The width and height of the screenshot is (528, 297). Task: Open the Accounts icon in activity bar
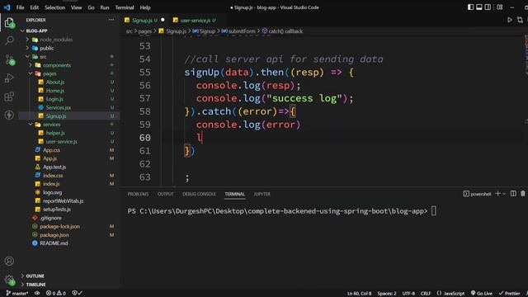click(x=9, y=261)
